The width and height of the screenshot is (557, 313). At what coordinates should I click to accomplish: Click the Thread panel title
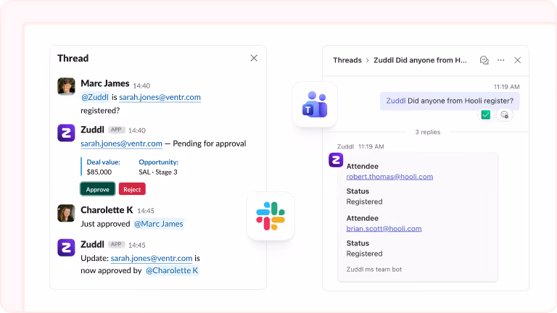pyautogui.click(x=73, y=58)
